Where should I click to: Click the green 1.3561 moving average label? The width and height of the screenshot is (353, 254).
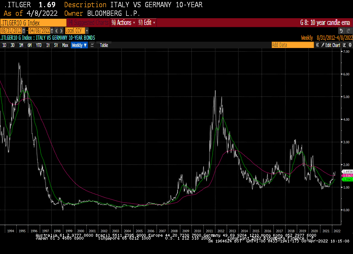pyautogui.click(x=347, y=179)
